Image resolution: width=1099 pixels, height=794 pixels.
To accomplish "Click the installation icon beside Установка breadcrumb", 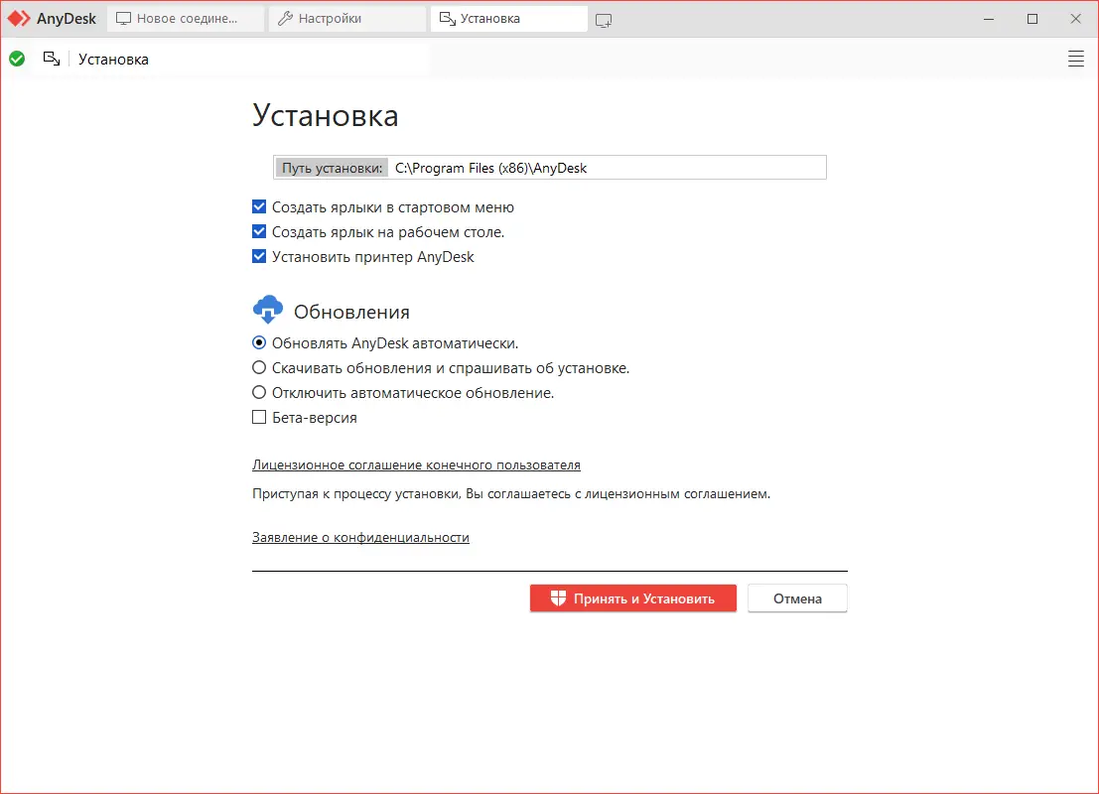I will [x=52, y=59].
